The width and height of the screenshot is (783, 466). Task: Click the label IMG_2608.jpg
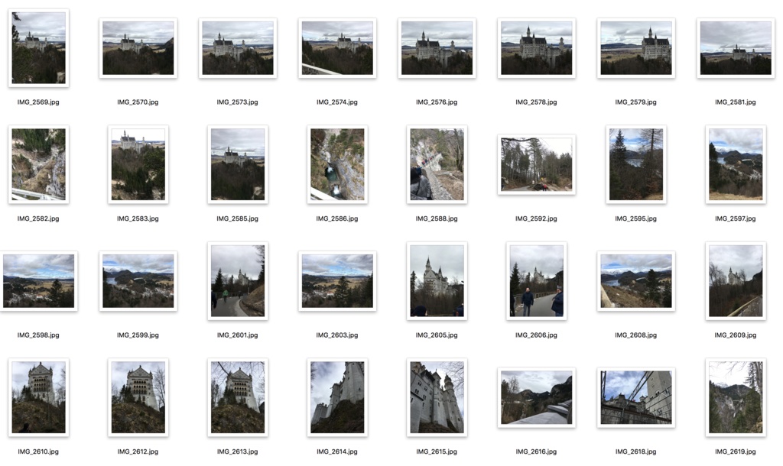click(635, 335)
